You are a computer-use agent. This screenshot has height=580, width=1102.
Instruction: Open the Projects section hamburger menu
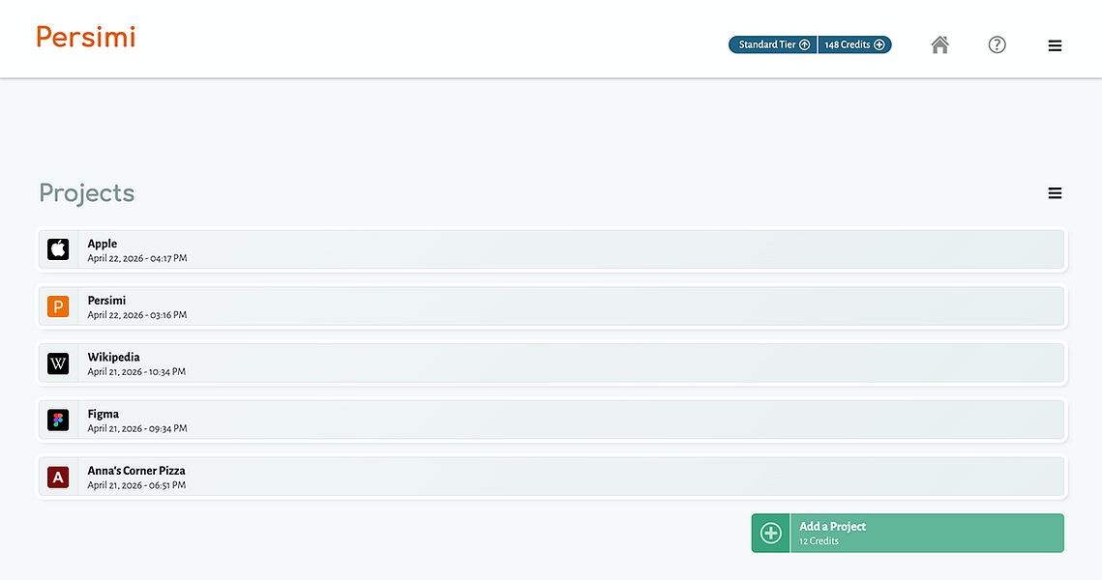tap(1055, 193)
